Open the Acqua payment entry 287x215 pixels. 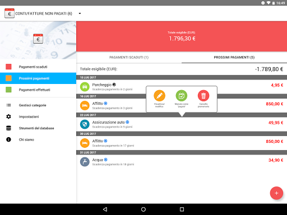pyautogui.click(x=182, y=162)
